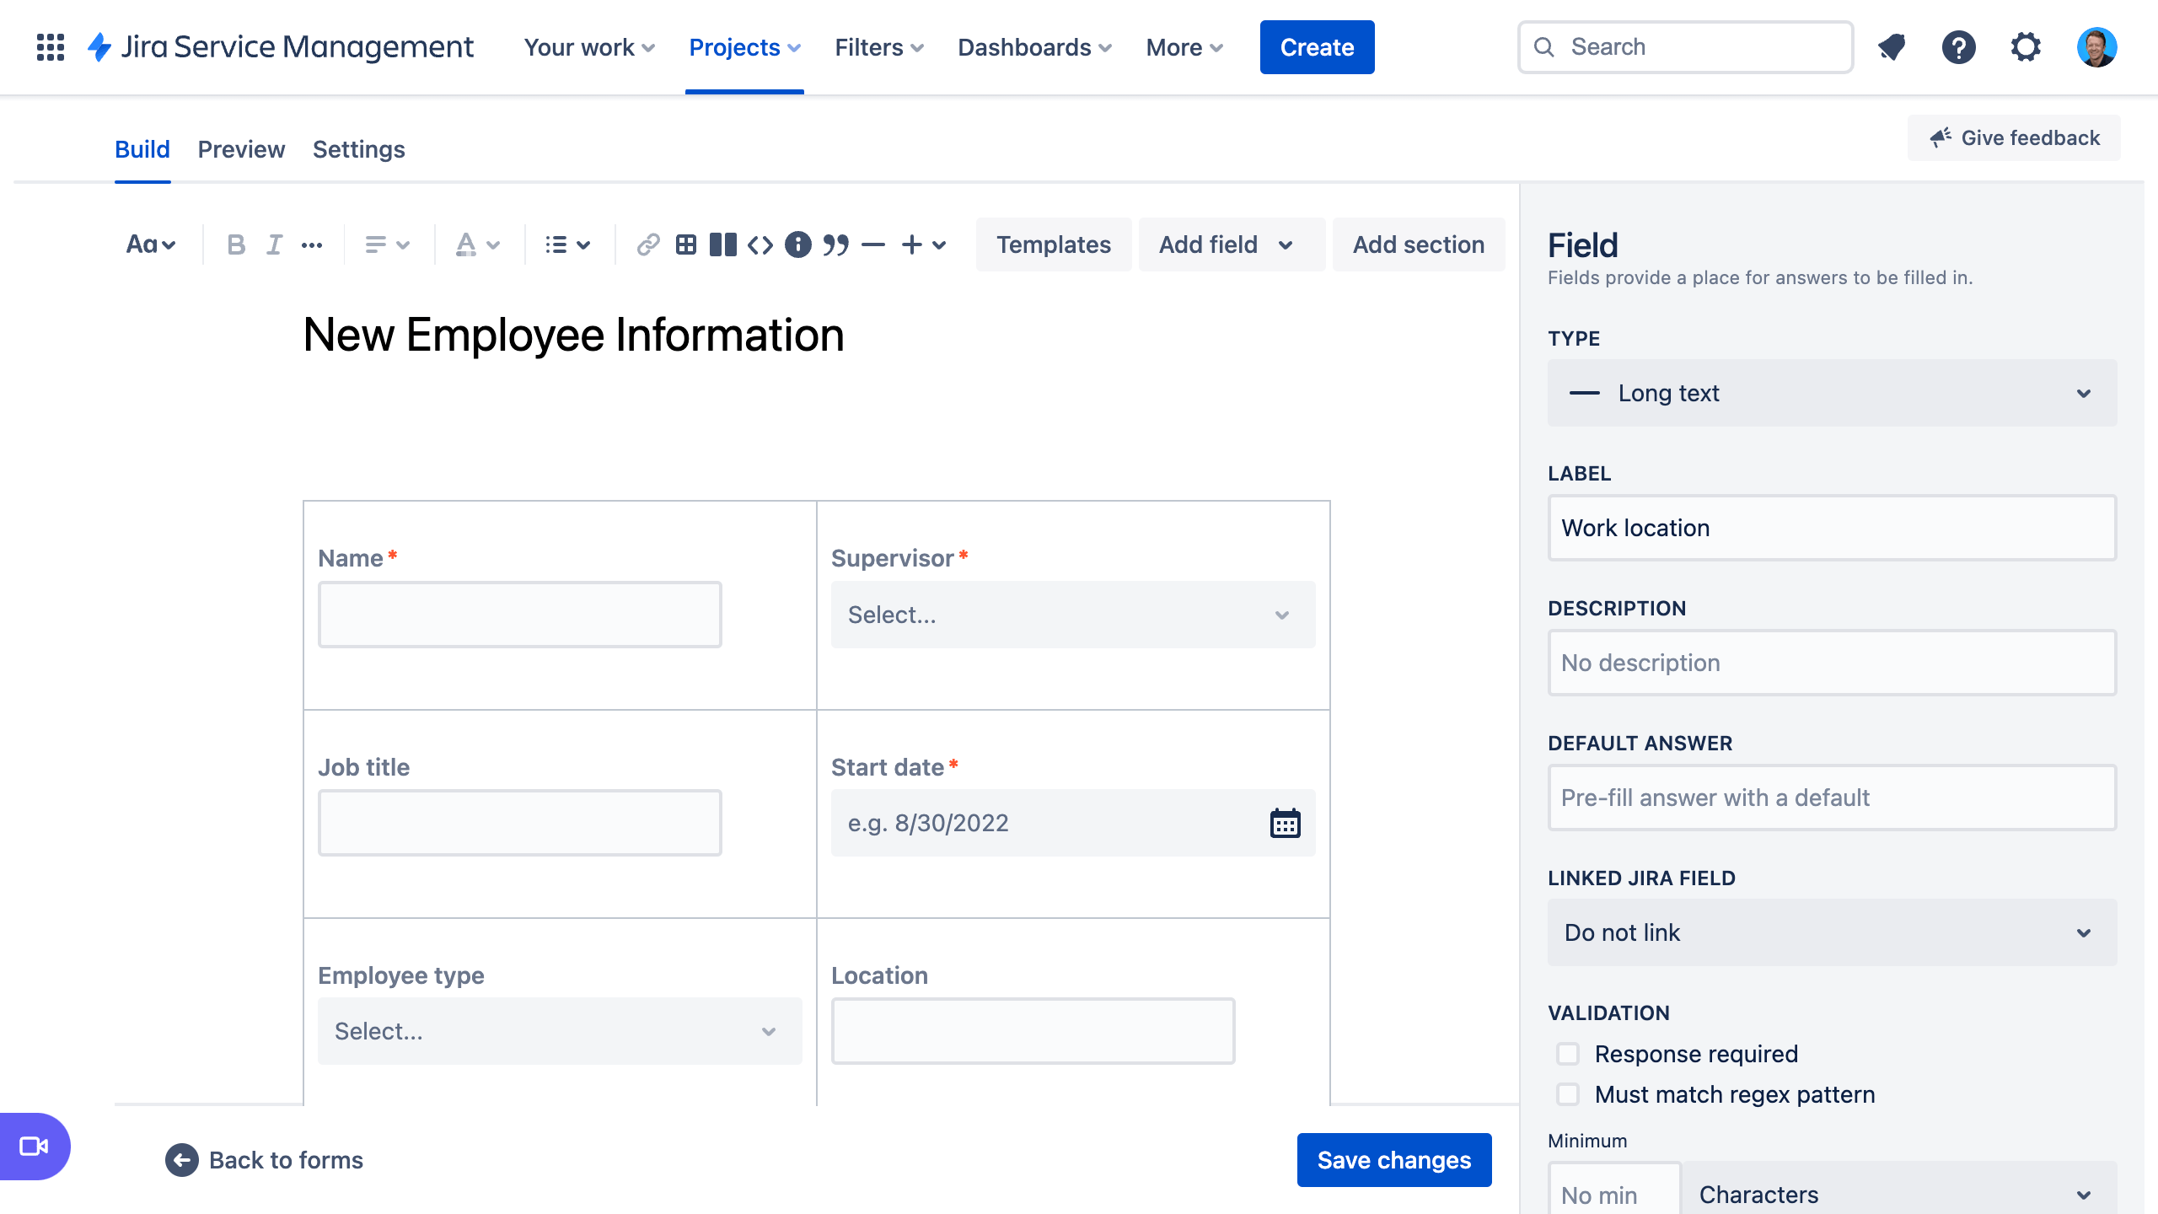Expand the Field Type dropdown
Screen dimensions: 2158x1214
tap(1832, 393)
